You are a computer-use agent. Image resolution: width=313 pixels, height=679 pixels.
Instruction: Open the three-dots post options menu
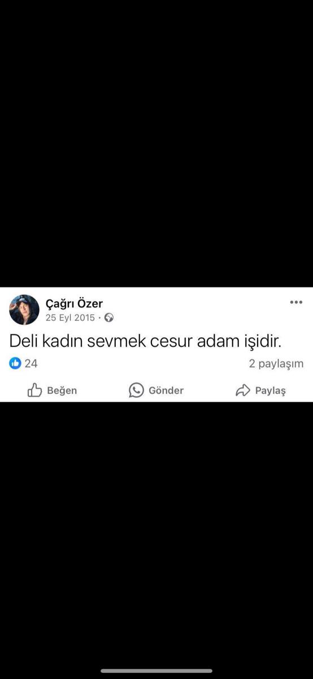click(x=296, y=303)
